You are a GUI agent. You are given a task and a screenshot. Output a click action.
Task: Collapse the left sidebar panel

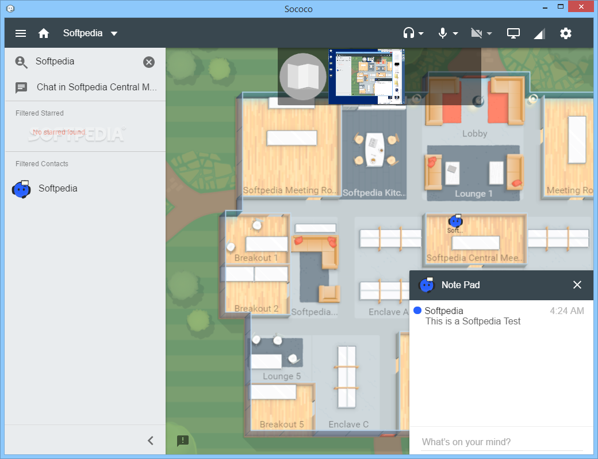tap(151, 441)
